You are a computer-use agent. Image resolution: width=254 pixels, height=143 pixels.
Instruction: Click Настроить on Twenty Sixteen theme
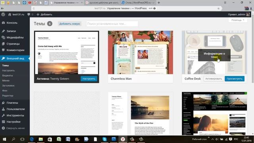[x=89, y=79]
